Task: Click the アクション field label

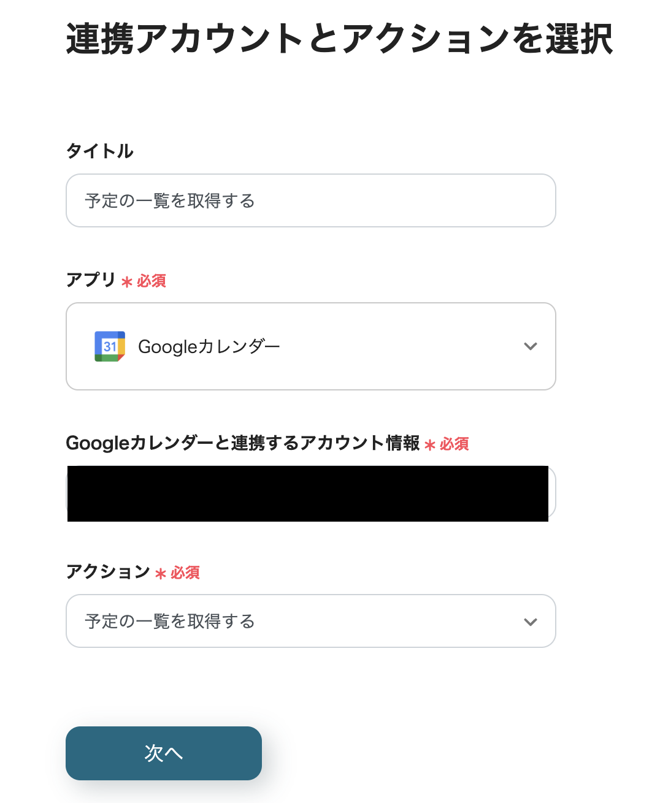Action: coord(108,571)
